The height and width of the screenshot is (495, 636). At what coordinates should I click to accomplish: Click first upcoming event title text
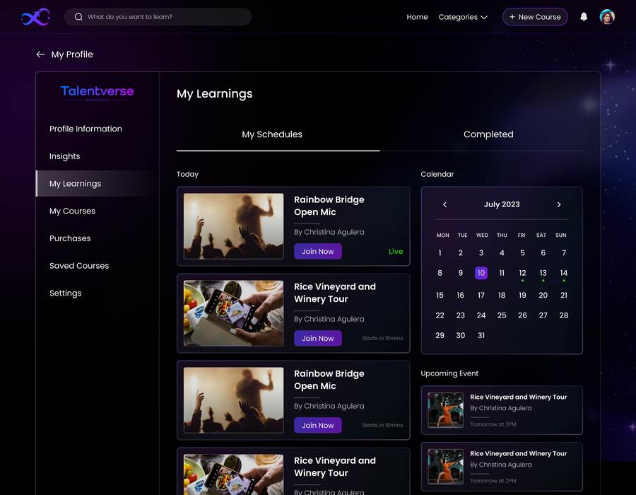(x=519, y=397)
